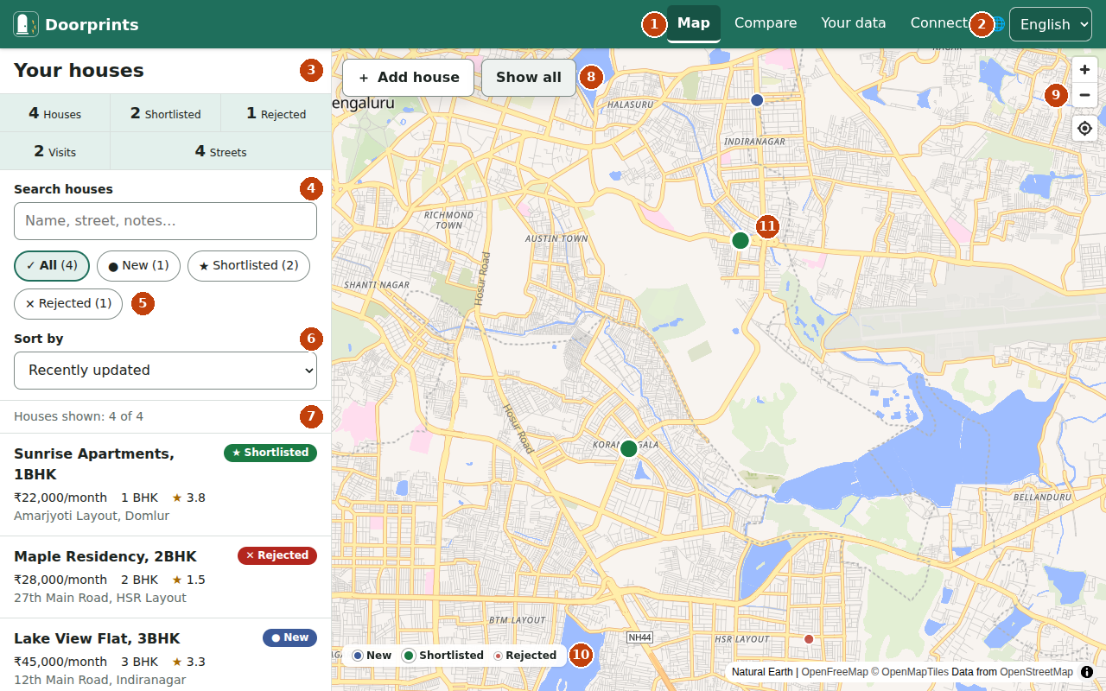
Task: Click the blue New house marker near Halasuru
Action: point(757,100)
